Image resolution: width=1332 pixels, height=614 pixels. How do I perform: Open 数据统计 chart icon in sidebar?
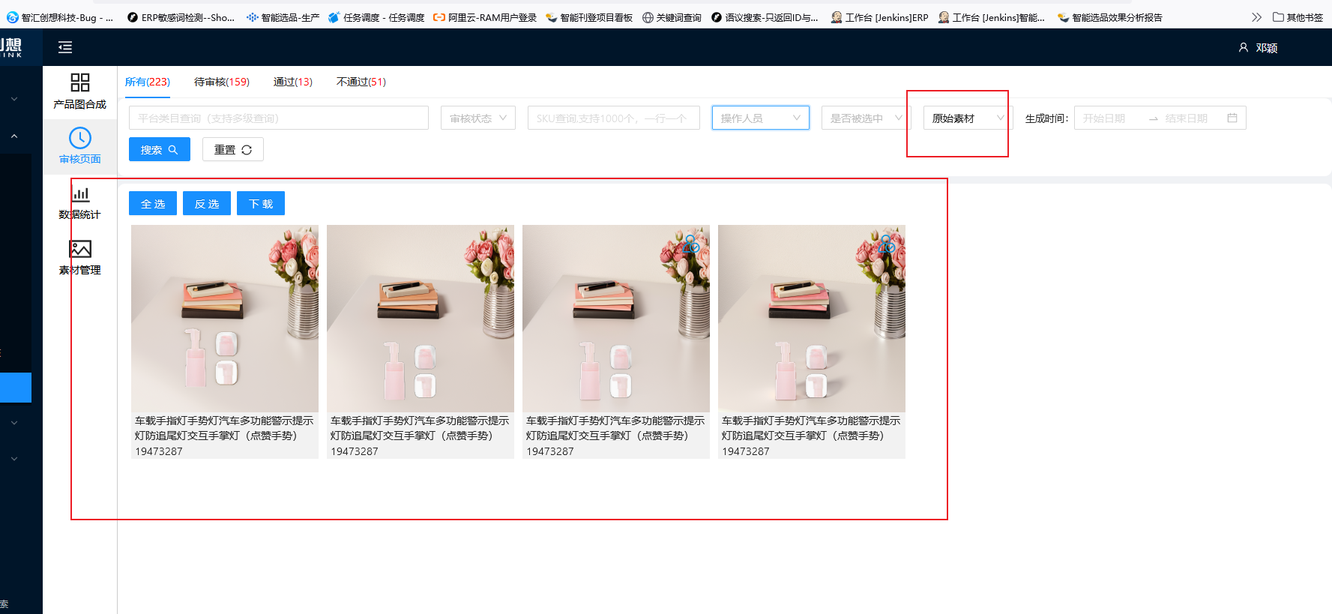click(x=80, y=194)
